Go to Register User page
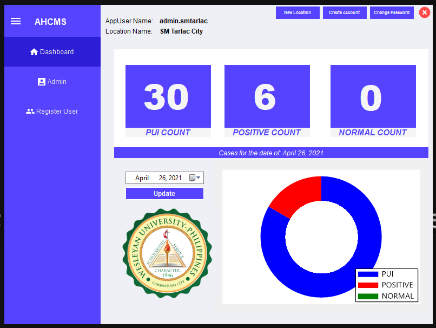This screenshot has height=328, width=436. 52,111
